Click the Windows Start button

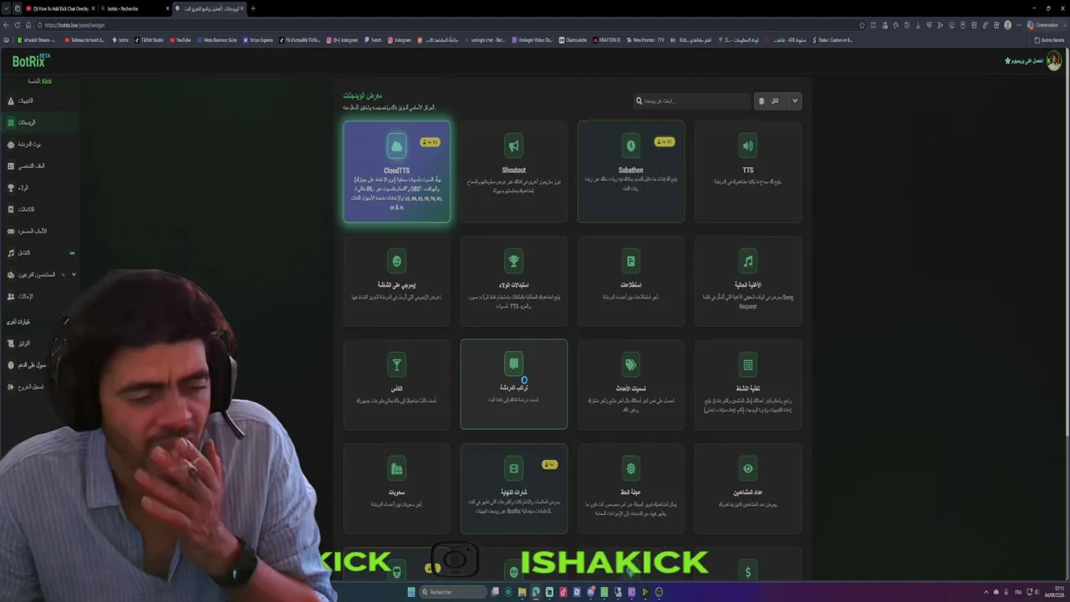pyautogui.click(x=411, y=592)
